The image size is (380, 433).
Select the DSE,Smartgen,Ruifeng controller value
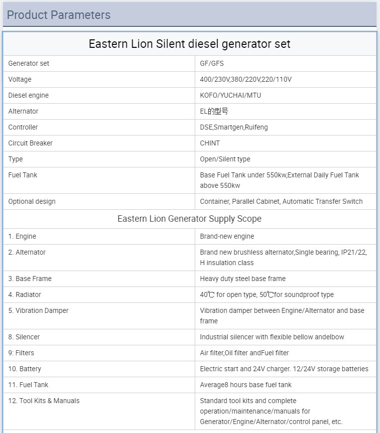234,127
